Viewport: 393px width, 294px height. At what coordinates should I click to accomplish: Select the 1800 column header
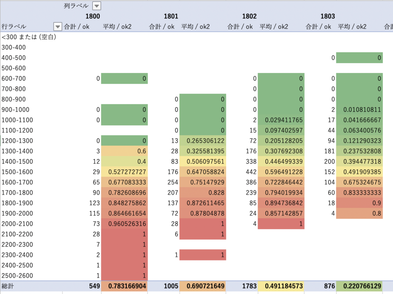point(93,16)
